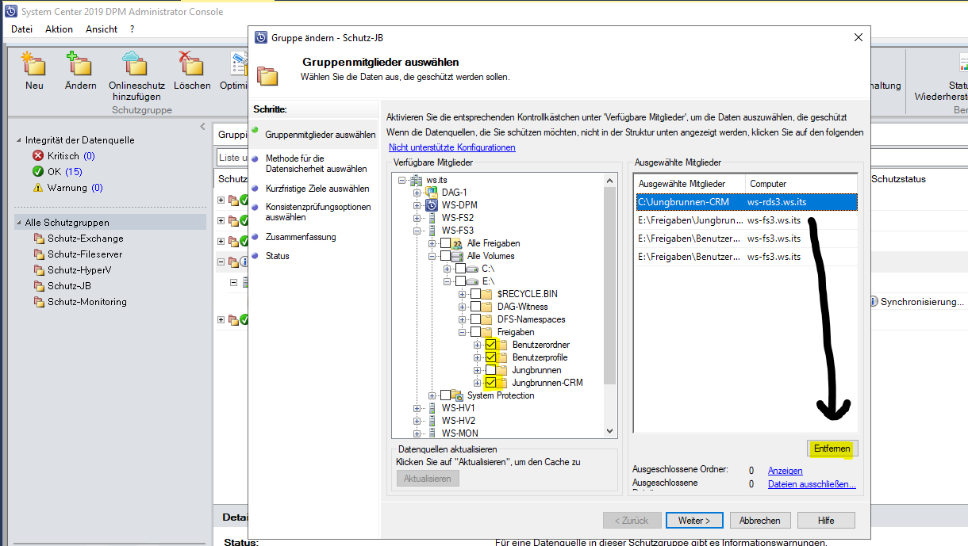This screenshot has width=968, height=546.
Task: Click the large folder icon in dialog header
Action: [x=267, y=75]
